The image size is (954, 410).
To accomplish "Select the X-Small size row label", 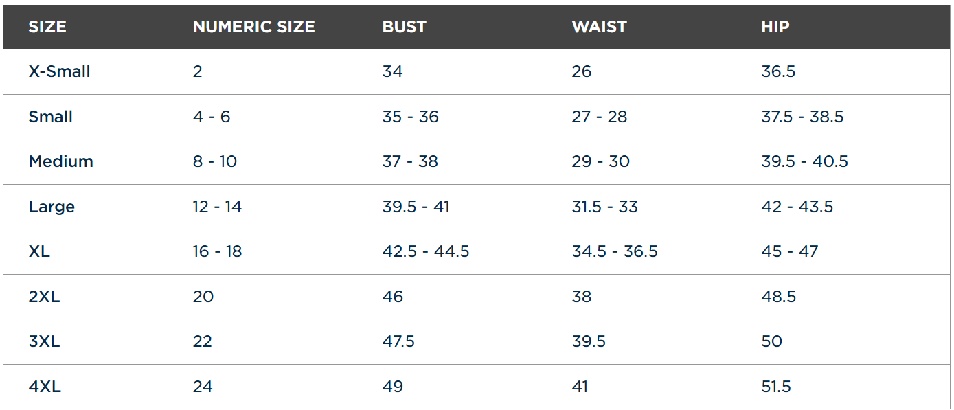I will click(x=59, y=71).
